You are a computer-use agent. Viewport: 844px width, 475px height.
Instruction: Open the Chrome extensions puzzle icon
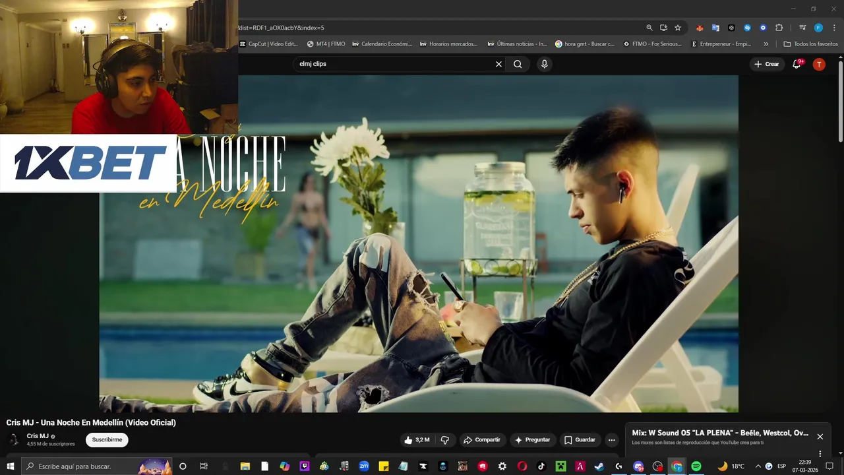pyautogui.click(x=779, y=28)
